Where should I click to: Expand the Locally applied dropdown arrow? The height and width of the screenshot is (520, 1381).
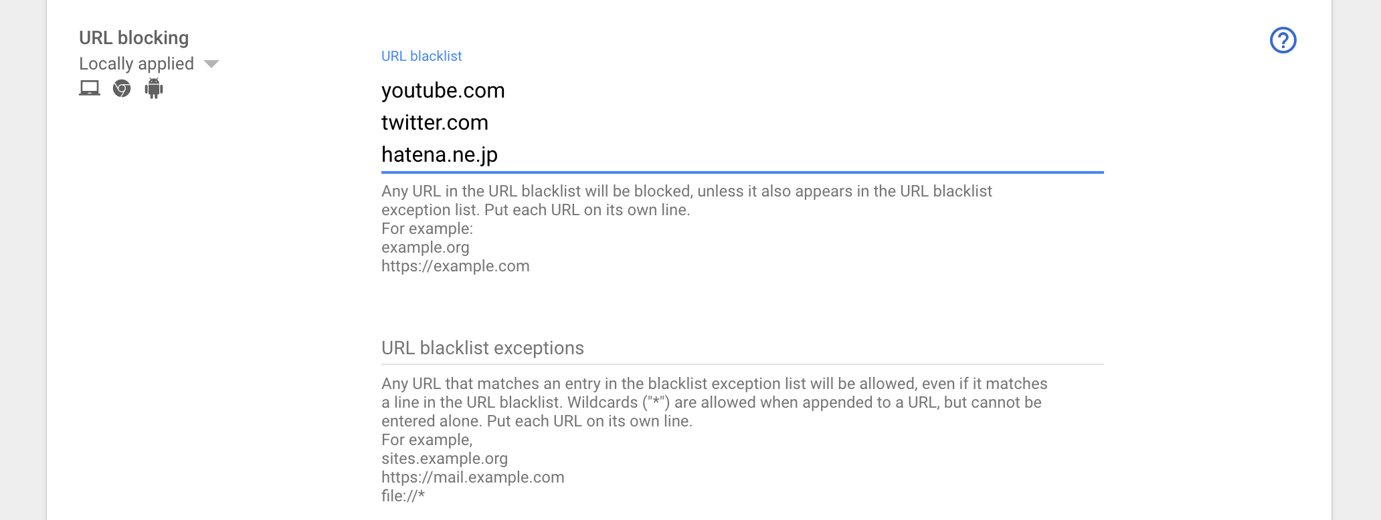tap(211, 64)
